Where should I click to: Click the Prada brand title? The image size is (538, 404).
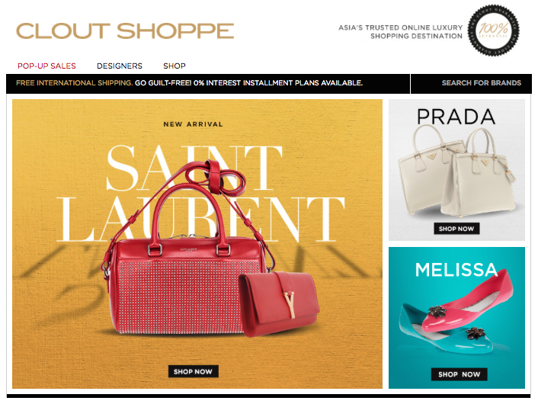[x=456, y=117]
